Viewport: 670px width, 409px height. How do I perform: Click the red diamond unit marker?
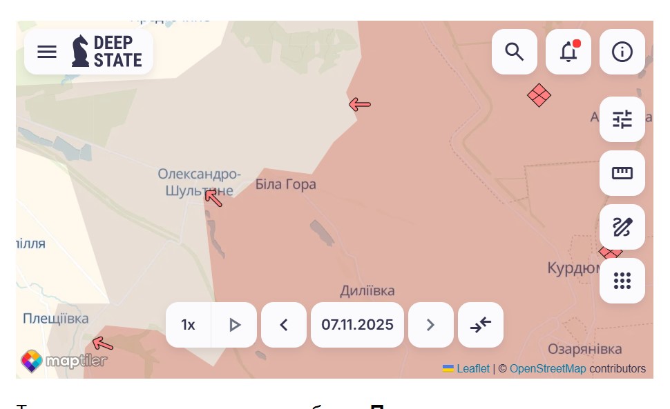tap(539, 95)
